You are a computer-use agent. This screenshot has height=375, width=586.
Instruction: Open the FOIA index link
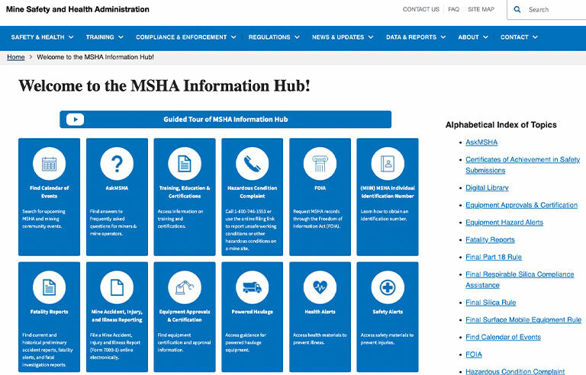point(474,354)
